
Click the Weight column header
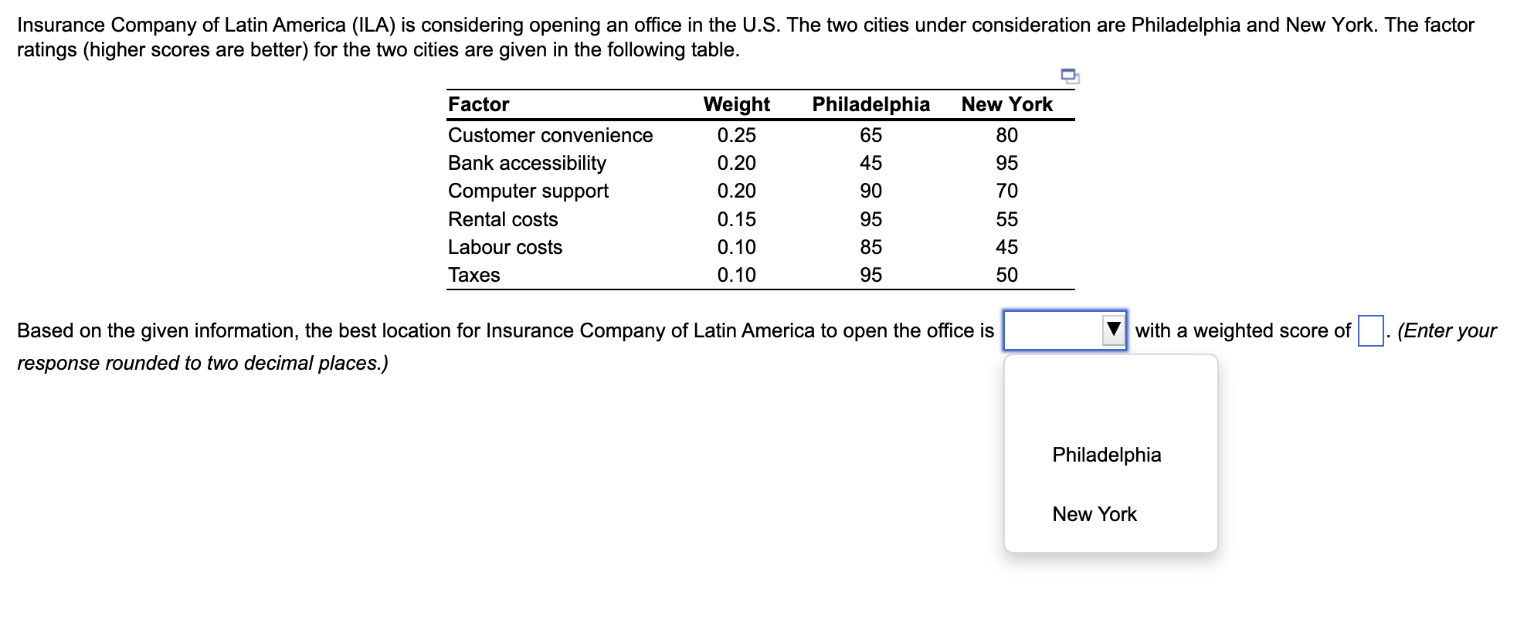click(736, 104)
